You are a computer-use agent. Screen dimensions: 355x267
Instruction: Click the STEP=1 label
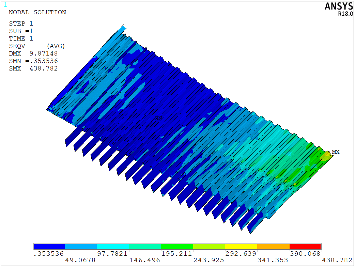tap(21, 23)
